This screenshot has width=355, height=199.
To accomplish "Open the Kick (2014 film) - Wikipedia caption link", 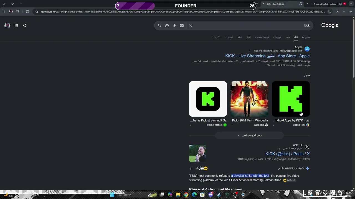I will coord(250,121).
